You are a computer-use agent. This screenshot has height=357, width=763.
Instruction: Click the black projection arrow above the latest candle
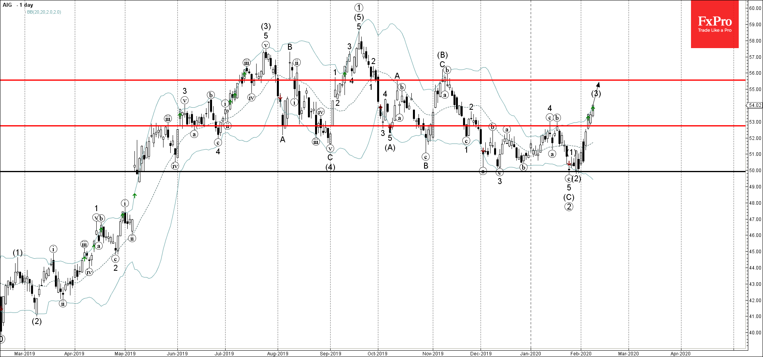(598, 84)
